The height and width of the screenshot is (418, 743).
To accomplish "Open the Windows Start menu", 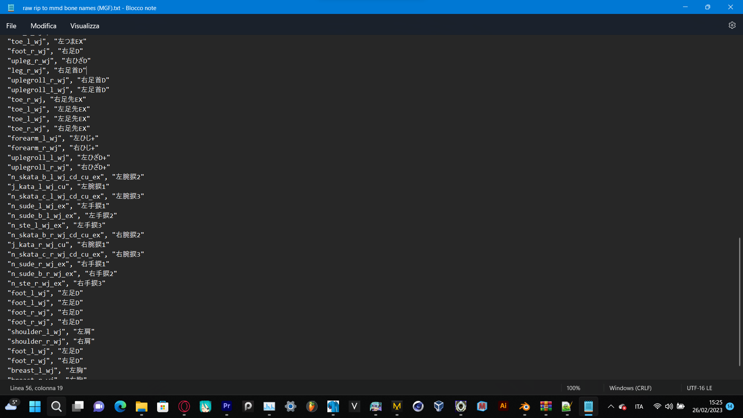I will [35, 406].
